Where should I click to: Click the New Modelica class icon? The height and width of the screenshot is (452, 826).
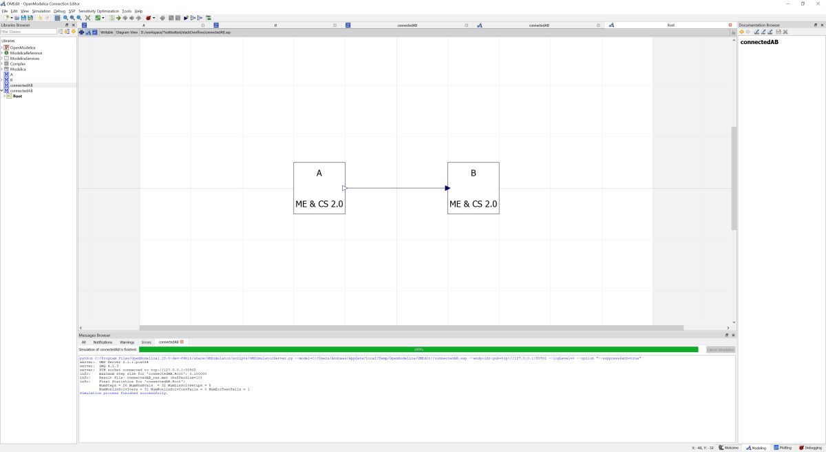point(6,18)
